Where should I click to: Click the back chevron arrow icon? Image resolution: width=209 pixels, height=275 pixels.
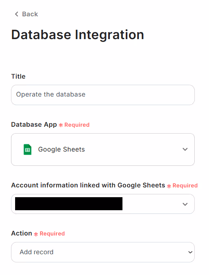click(16, 14)
